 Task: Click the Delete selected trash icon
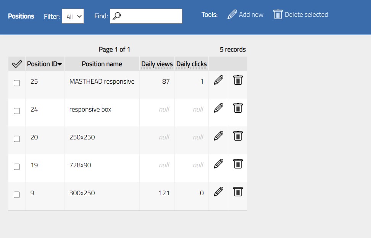[x=278, y=14]
